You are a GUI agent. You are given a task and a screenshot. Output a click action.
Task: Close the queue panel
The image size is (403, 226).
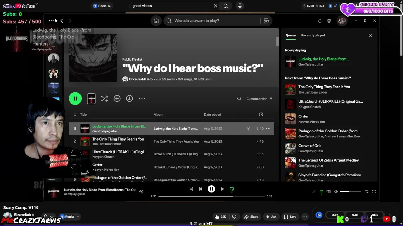pos(370,35)
